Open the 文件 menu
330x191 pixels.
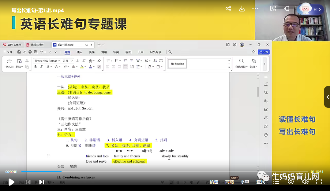[x=8, y=52]
